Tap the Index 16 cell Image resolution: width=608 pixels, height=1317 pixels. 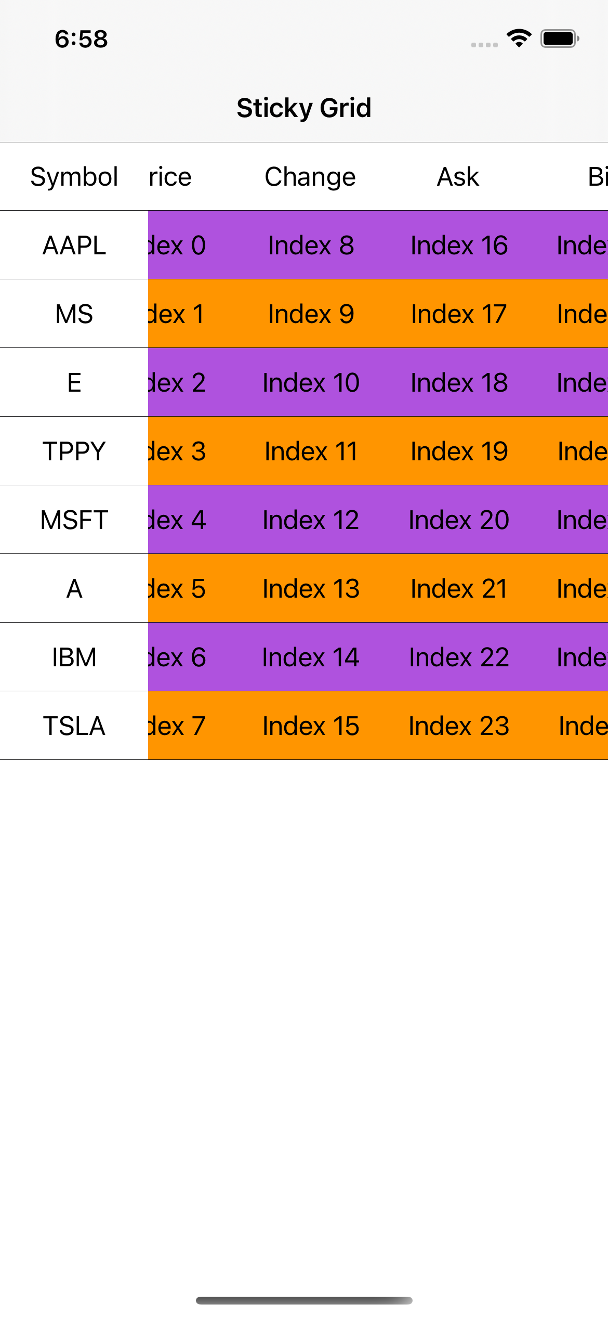pos(459,246)
